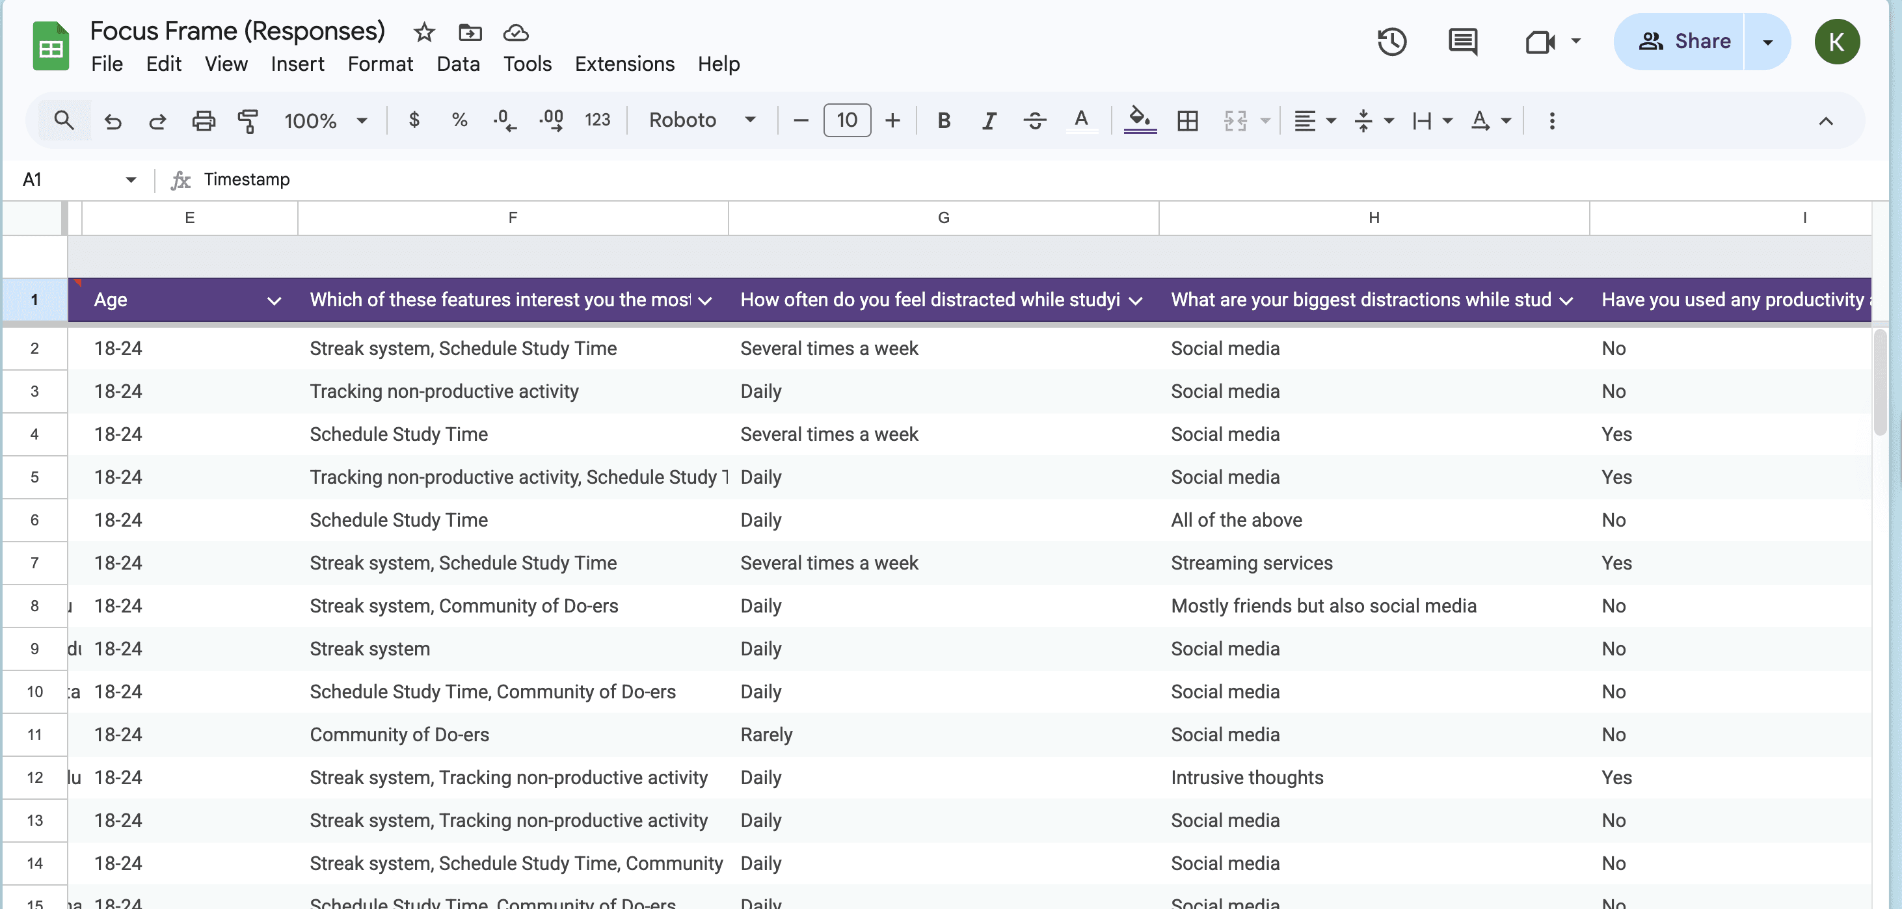Star the Focus Frame document
The height and width of the screenshot is (909, 1902).
pos(424,33)
